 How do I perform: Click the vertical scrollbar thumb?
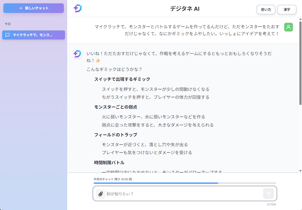point(300,63)
